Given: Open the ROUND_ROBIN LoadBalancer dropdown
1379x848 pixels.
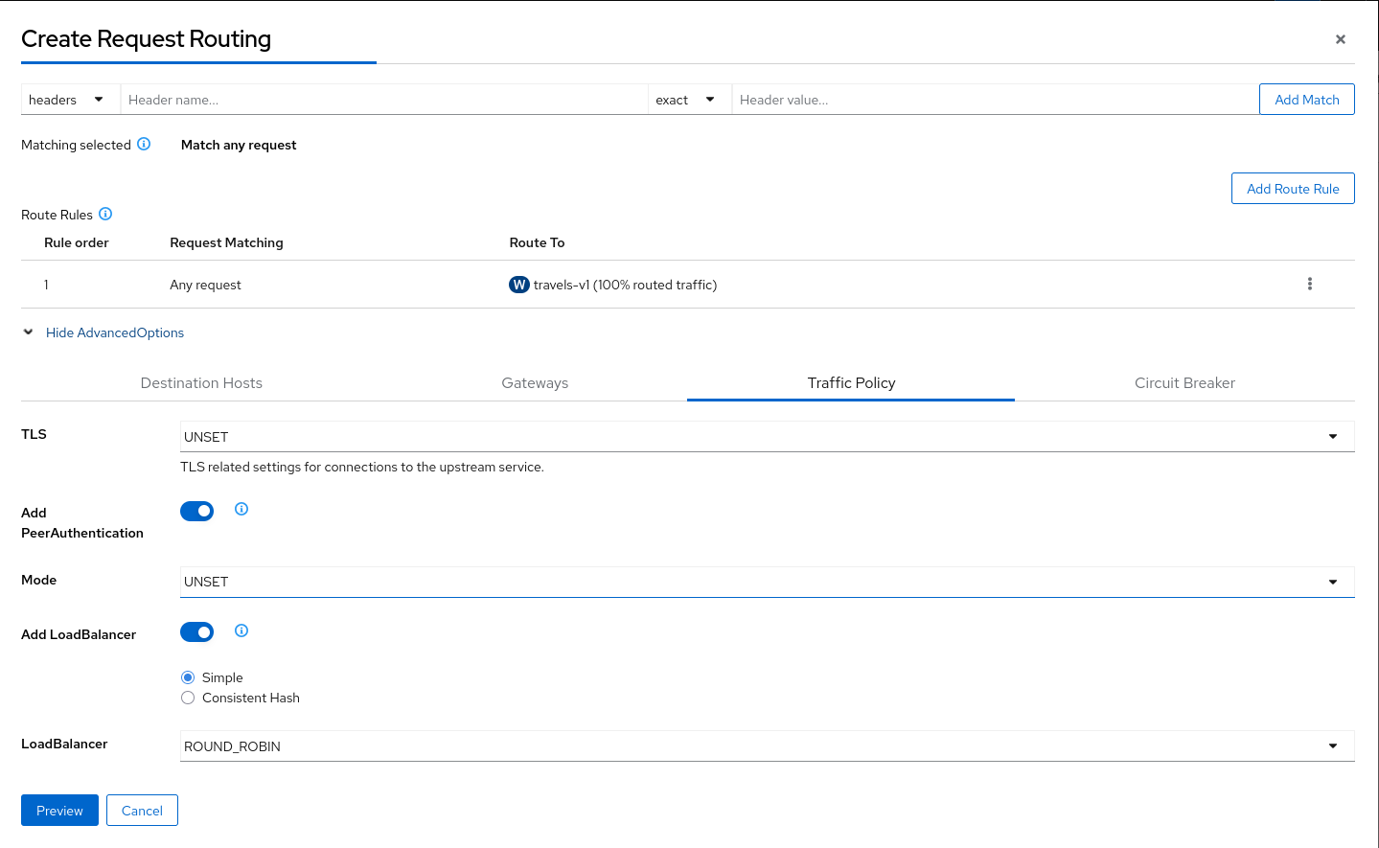Looking at the screenshot, I should [x=767, y=746].
